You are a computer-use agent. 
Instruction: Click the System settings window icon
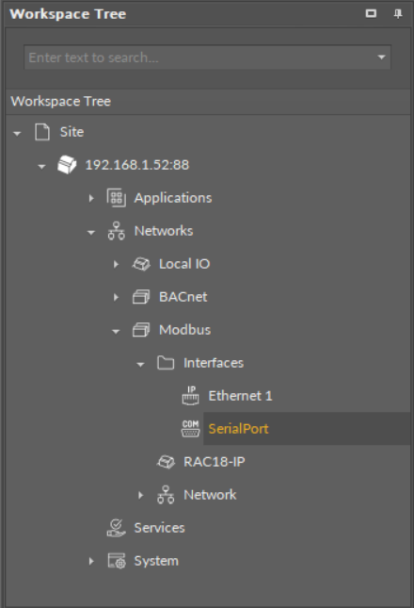tap(117, 561)
